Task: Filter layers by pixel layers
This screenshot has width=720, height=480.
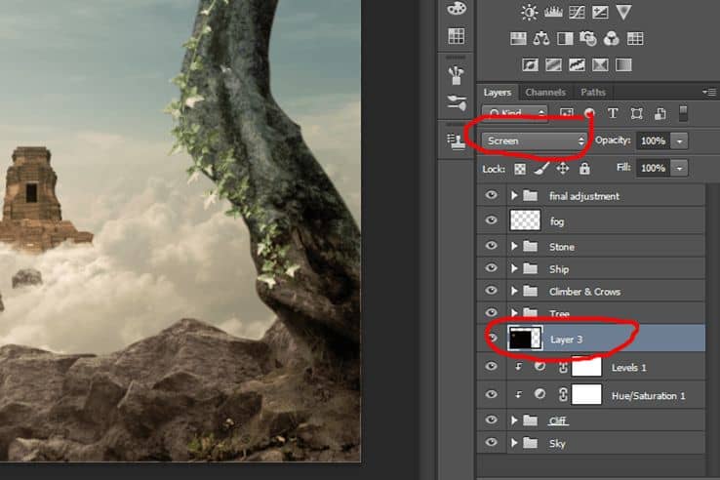Action: tap(566, 113)
